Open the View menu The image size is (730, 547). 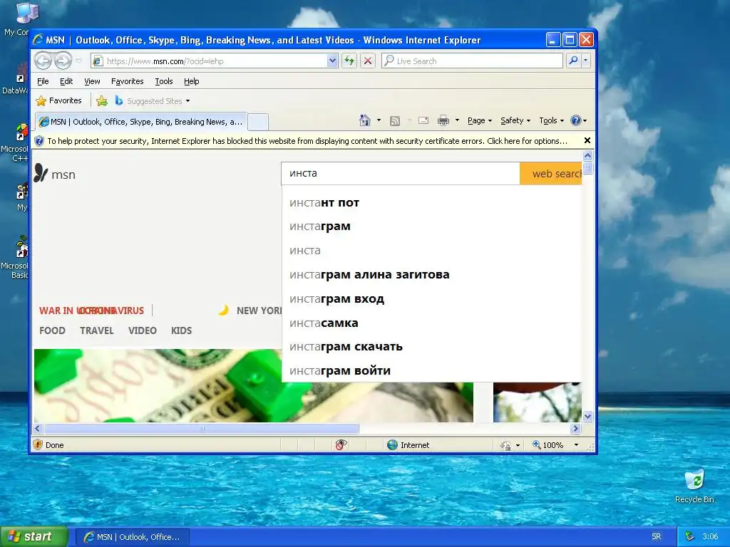tap(92, 81)
